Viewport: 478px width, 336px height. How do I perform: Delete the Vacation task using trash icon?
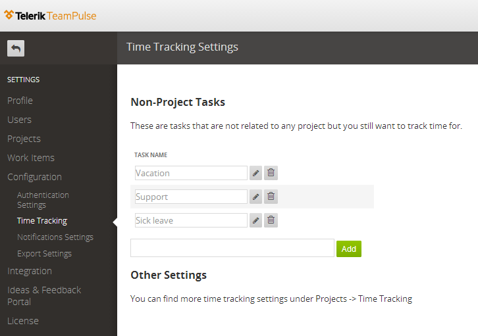pyautogui.click(x=271, y=173)
